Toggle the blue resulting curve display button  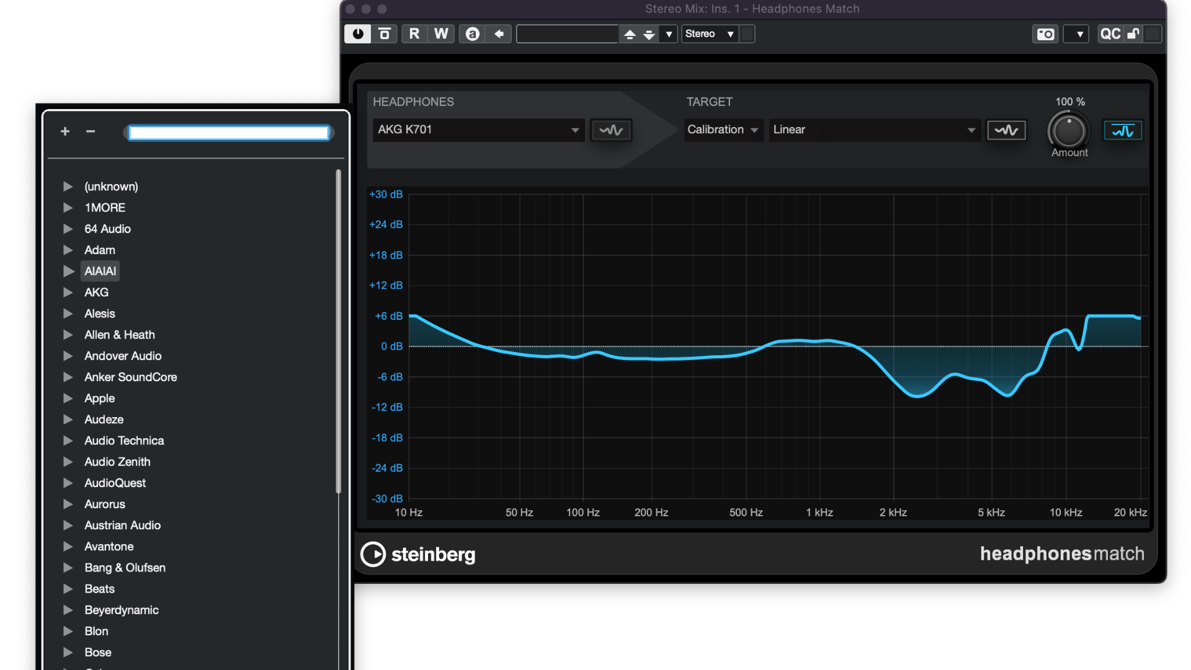click(1123, 130)
